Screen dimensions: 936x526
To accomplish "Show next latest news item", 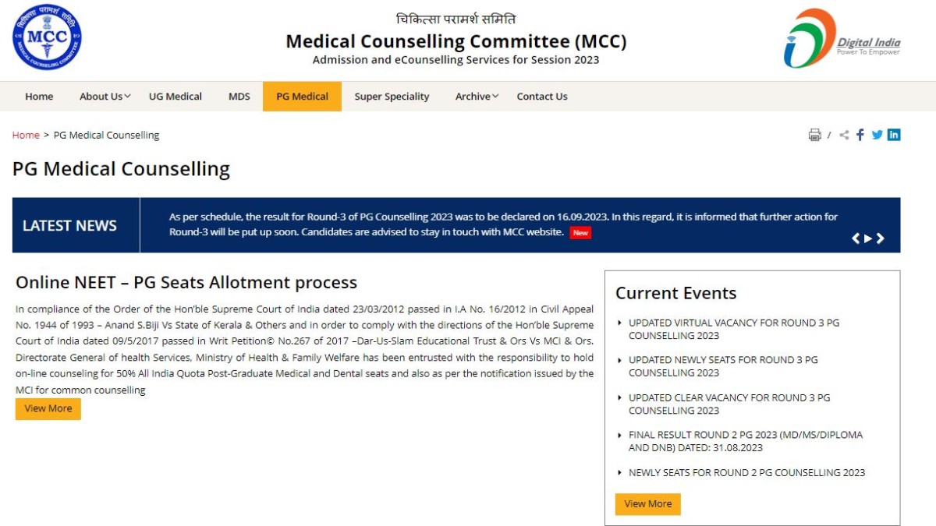I will (881, 238).
